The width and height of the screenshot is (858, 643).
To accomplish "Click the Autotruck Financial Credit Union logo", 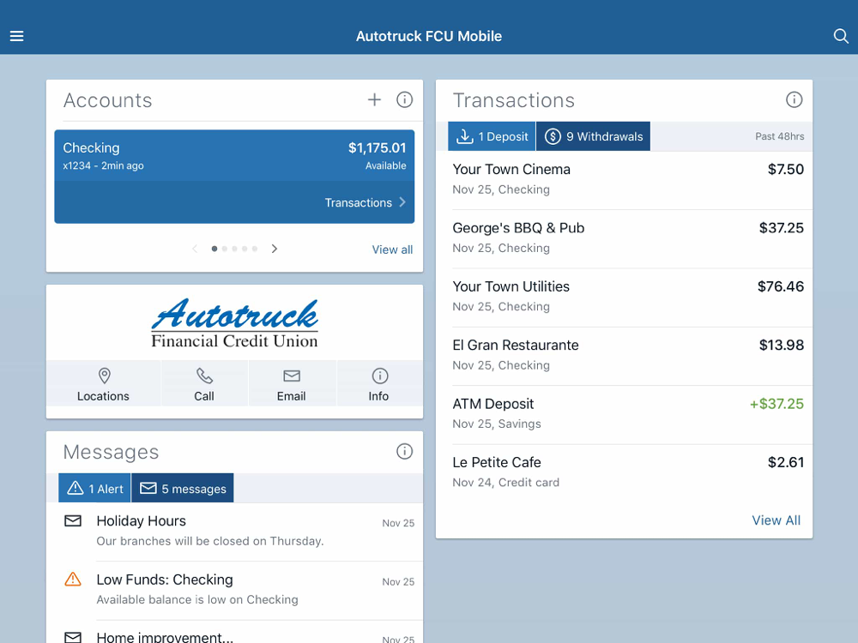I will [235, 323].
